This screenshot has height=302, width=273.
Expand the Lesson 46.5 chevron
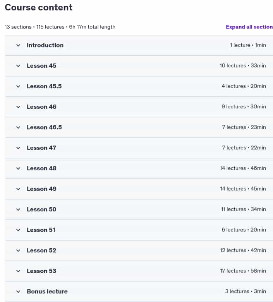coord(18,127)
